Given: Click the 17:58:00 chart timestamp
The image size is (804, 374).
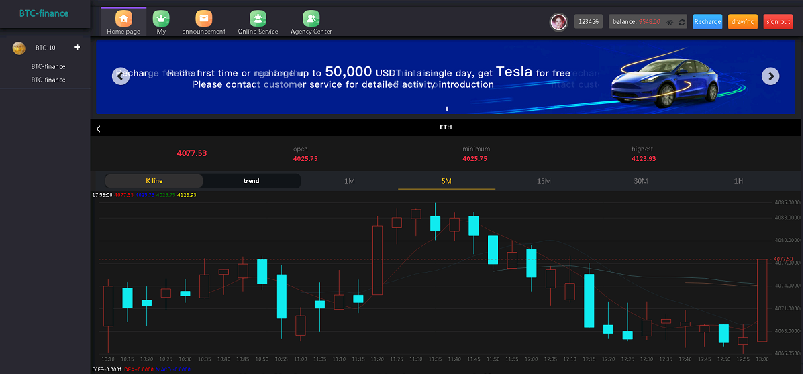Looking at the screenshot, I should 102,194.
